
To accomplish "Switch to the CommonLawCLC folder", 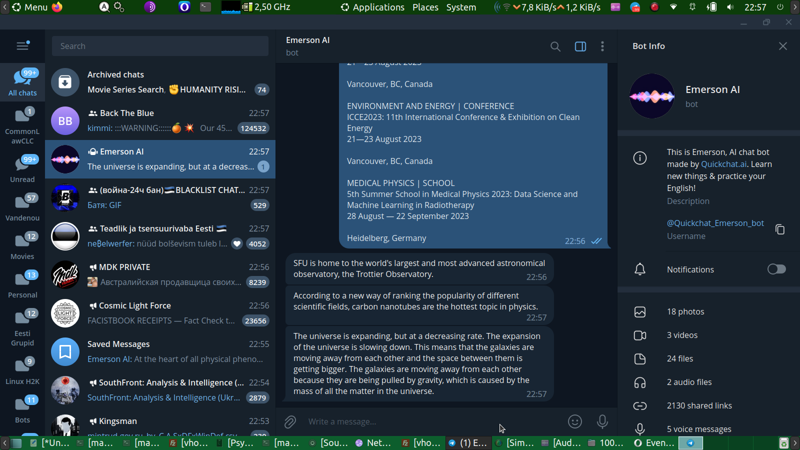I will (x=22, y=126).
